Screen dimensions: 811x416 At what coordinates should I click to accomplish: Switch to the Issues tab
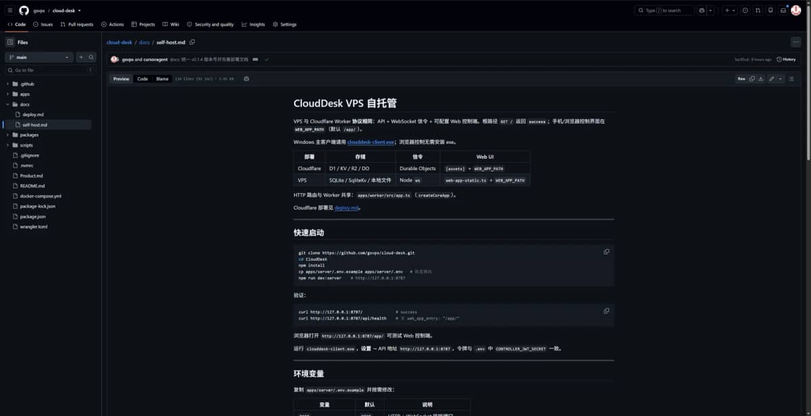pyautogui.click(x=43, y=24)
